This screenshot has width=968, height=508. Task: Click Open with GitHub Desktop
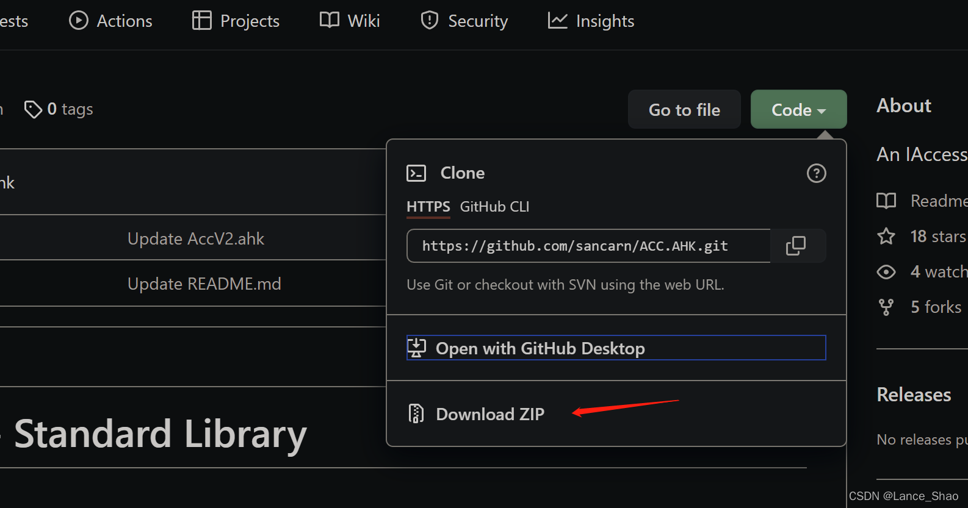click(616, 348)
